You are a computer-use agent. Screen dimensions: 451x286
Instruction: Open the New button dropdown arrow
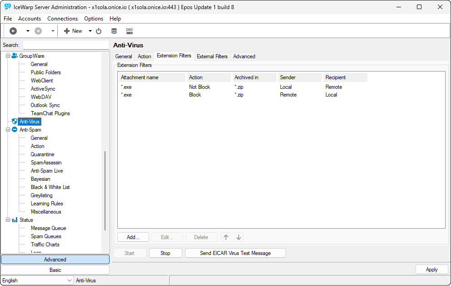click(x=90, y=31)
